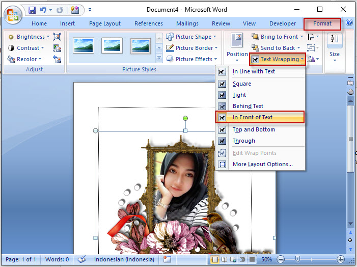Switch to the Insert tab

tap(67, 23)
